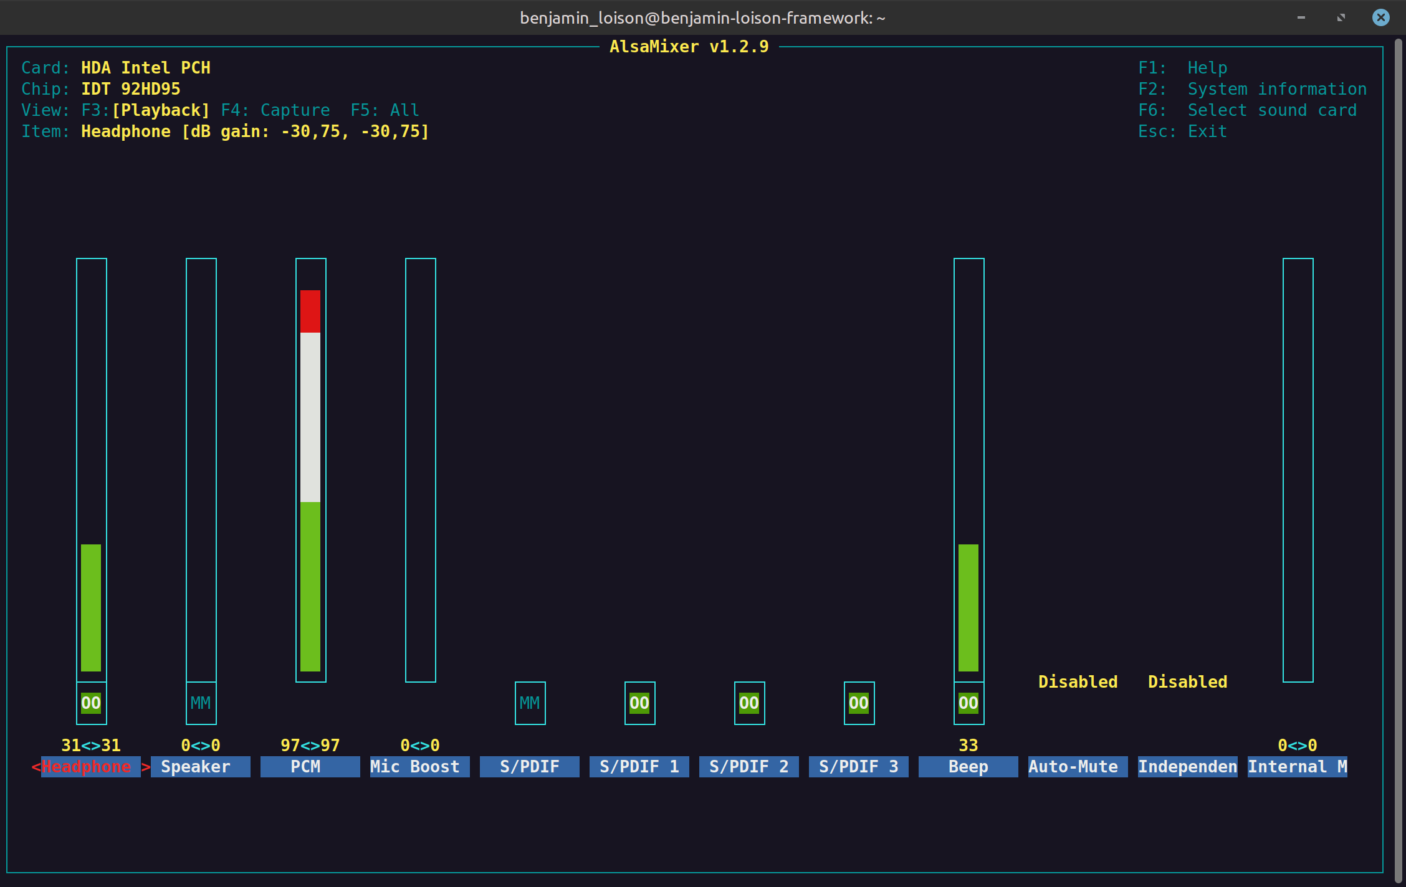Unmute the Speaker MM box

[x=201, y=703]
